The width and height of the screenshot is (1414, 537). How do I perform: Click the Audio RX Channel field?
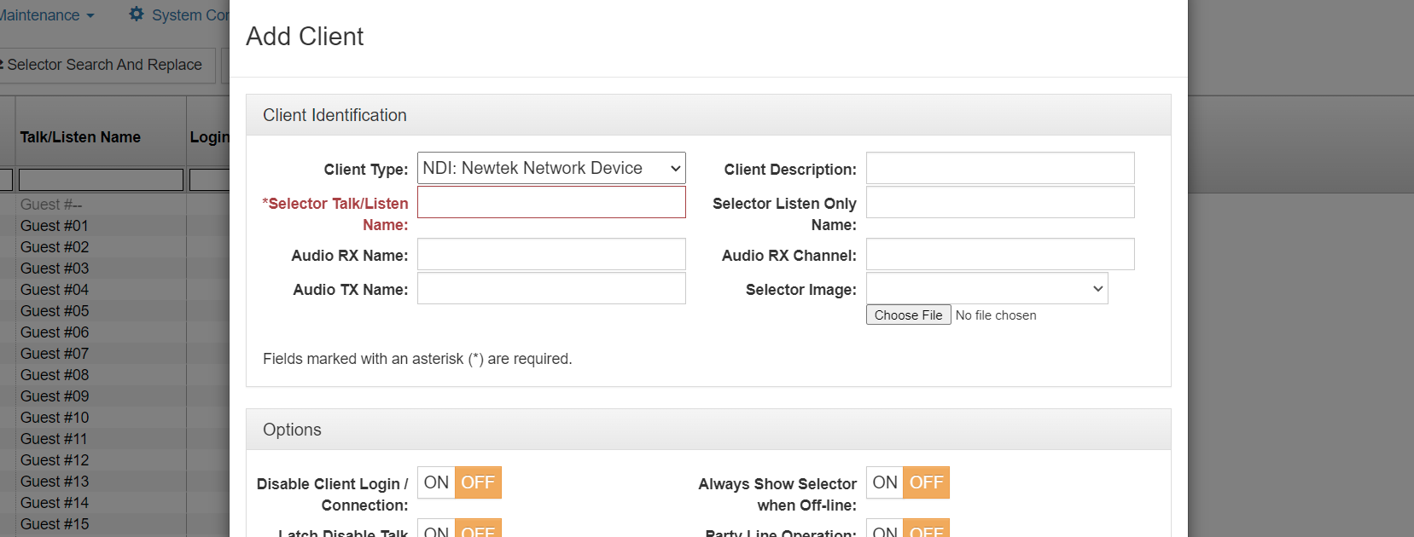pos(999,253)
